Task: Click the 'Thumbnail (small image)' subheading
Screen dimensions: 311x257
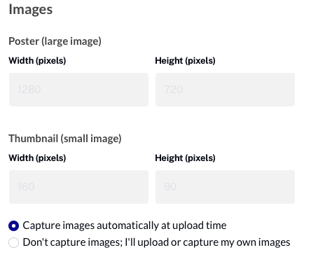Action: click(65, 139)
